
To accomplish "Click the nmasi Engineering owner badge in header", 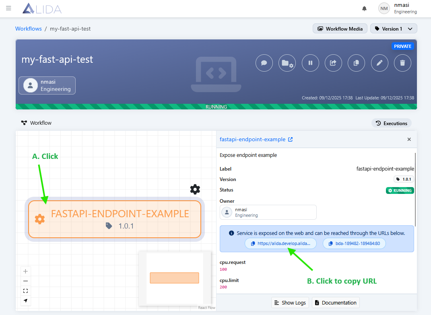I will click(x=47, y=85).
